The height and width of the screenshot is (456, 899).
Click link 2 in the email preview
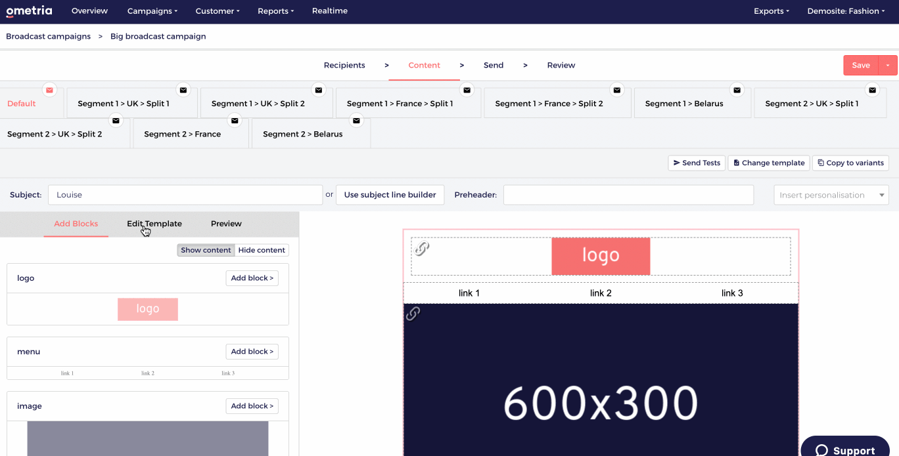click(601, 293)
